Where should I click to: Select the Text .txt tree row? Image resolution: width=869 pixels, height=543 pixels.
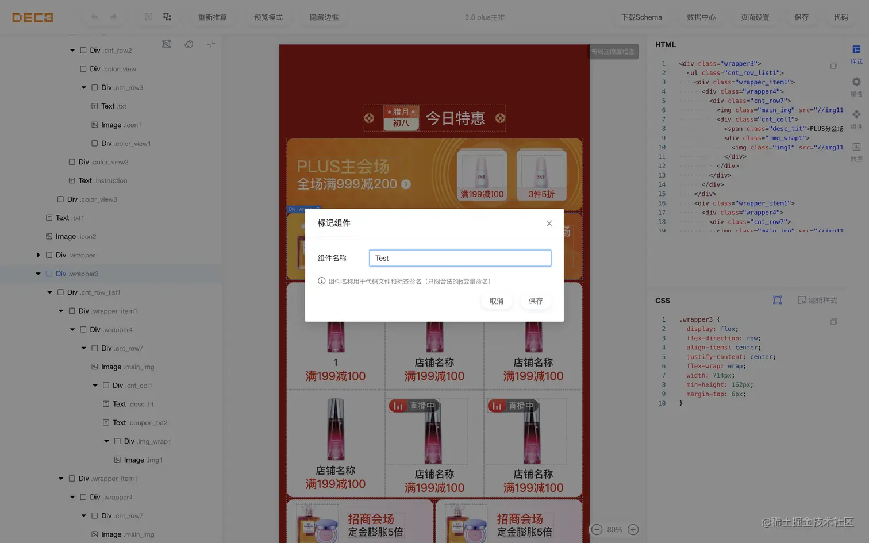pyautogui.click(x=111, y=106)
